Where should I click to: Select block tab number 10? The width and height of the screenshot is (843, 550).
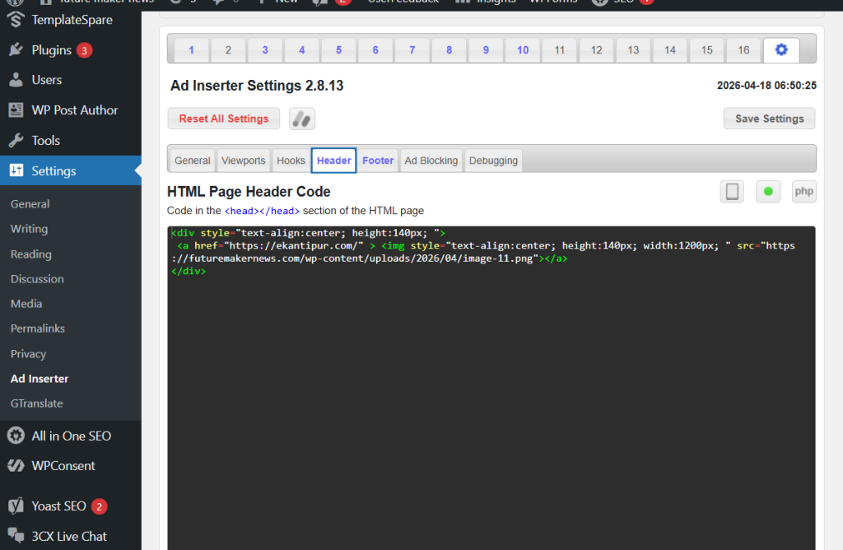tap(523, 50)
